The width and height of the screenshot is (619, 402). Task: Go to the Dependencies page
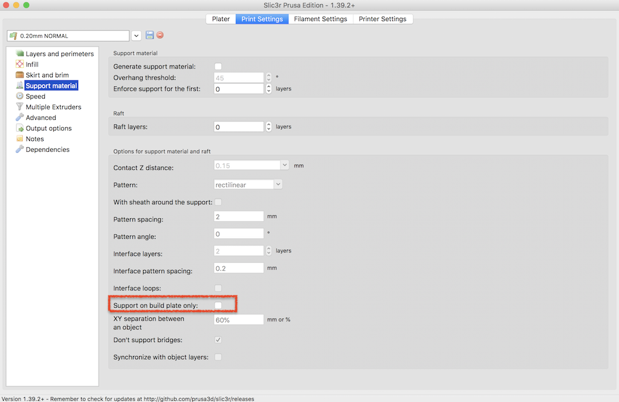[x=47, y=149]
